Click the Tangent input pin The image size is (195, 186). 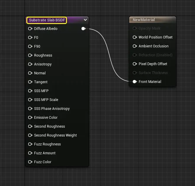(30, 82)
